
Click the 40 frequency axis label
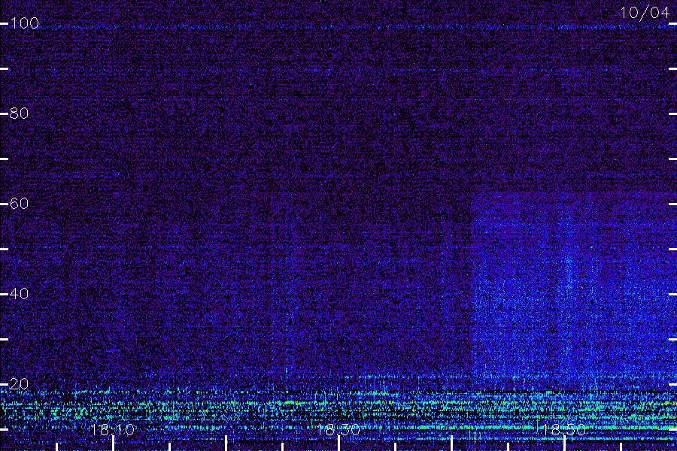point(19,294)
